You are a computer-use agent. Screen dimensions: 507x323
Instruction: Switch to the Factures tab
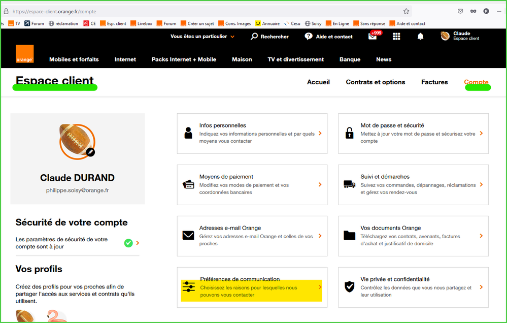[x=434, y=82]
